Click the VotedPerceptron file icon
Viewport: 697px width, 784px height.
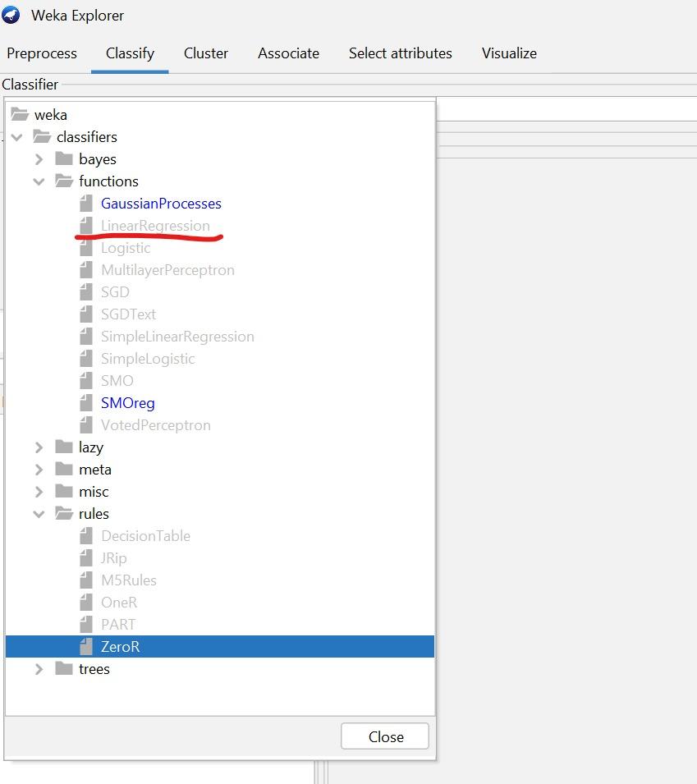click(x=86, y=425)
